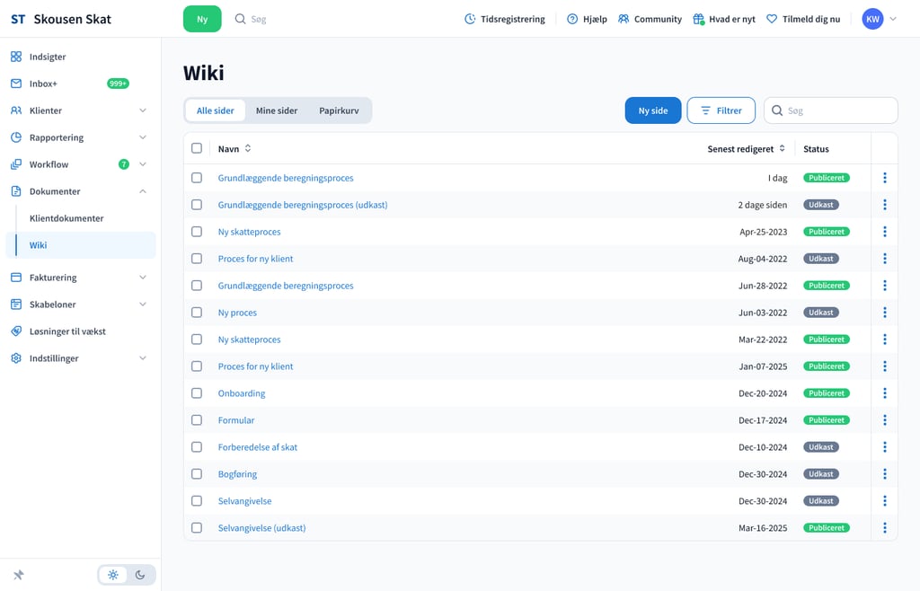Tick the checkbox beside Bogføring
Screen dimensions: 920x591
pyautogui.click(x=197, y=474)
